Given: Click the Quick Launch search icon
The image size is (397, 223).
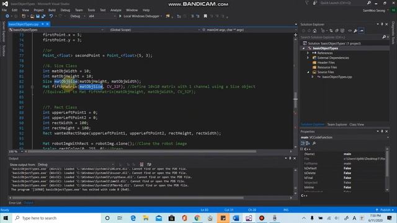Looking at the screenshot, I should (369, 2).
